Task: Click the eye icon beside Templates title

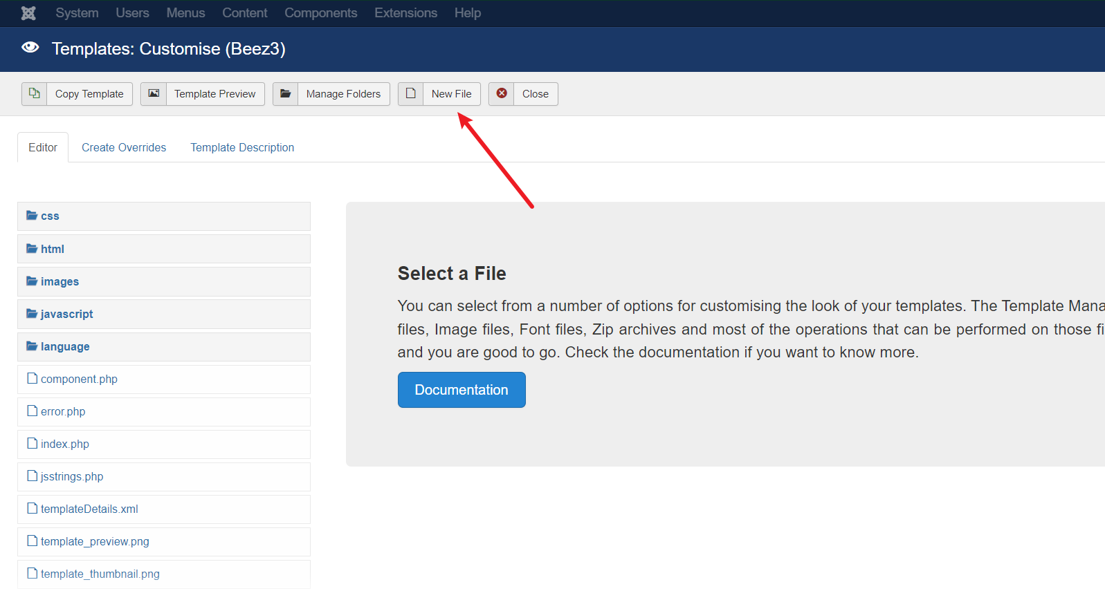Action: point(30,47)
